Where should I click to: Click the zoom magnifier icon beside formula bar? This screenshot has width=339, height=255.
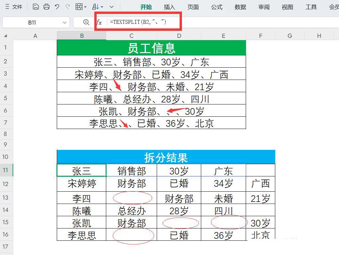coord(86,22)
